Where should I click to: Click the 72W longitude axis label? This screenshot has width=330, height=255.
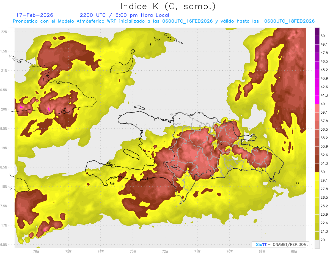[165, 251]
